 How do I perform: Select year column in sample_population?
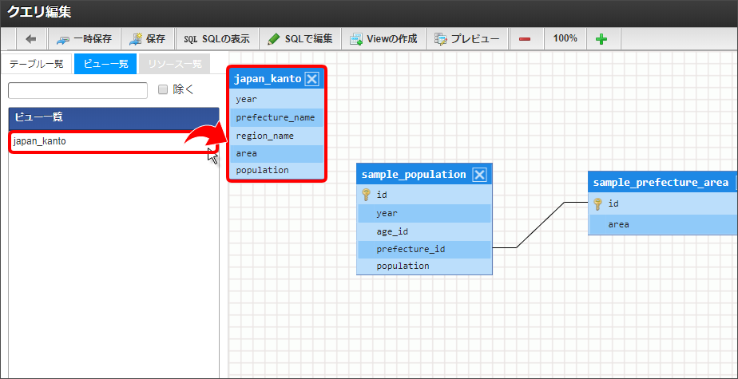[x=425, y=214]
